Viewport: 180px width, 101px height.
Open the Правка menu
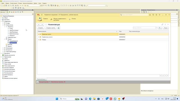tap(7, 3)
